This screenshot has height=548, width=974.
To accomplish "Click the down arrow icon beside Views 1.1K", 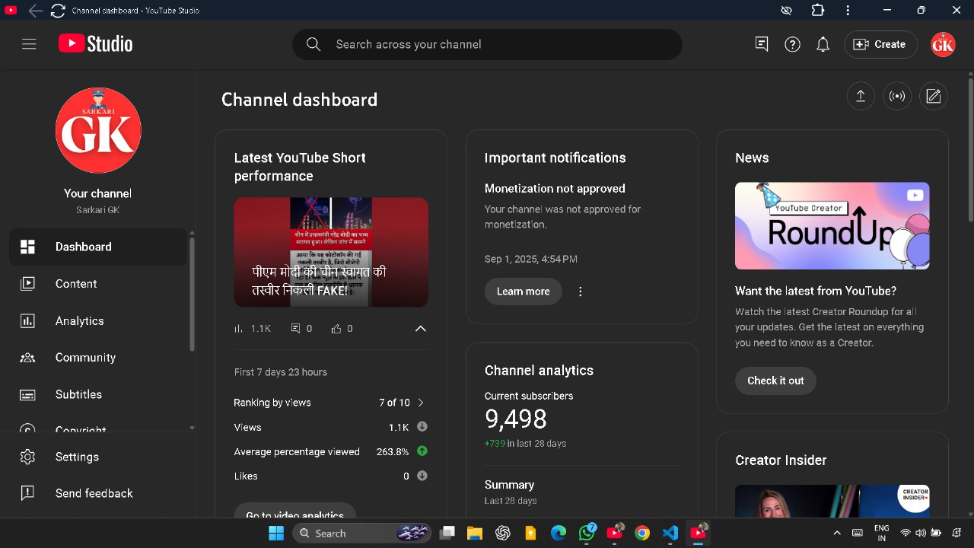I will tap(422, 427).
